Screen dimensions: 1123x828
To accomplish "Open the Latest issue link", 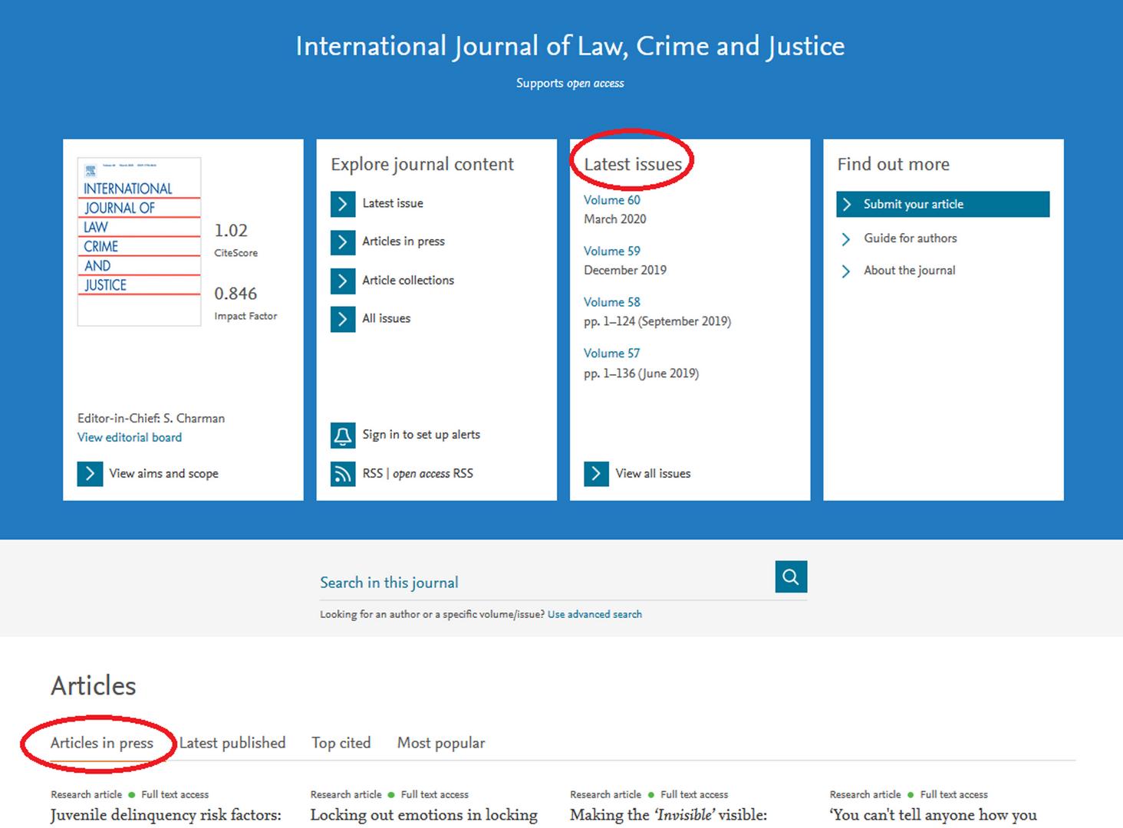I will (x=393, y=203).
